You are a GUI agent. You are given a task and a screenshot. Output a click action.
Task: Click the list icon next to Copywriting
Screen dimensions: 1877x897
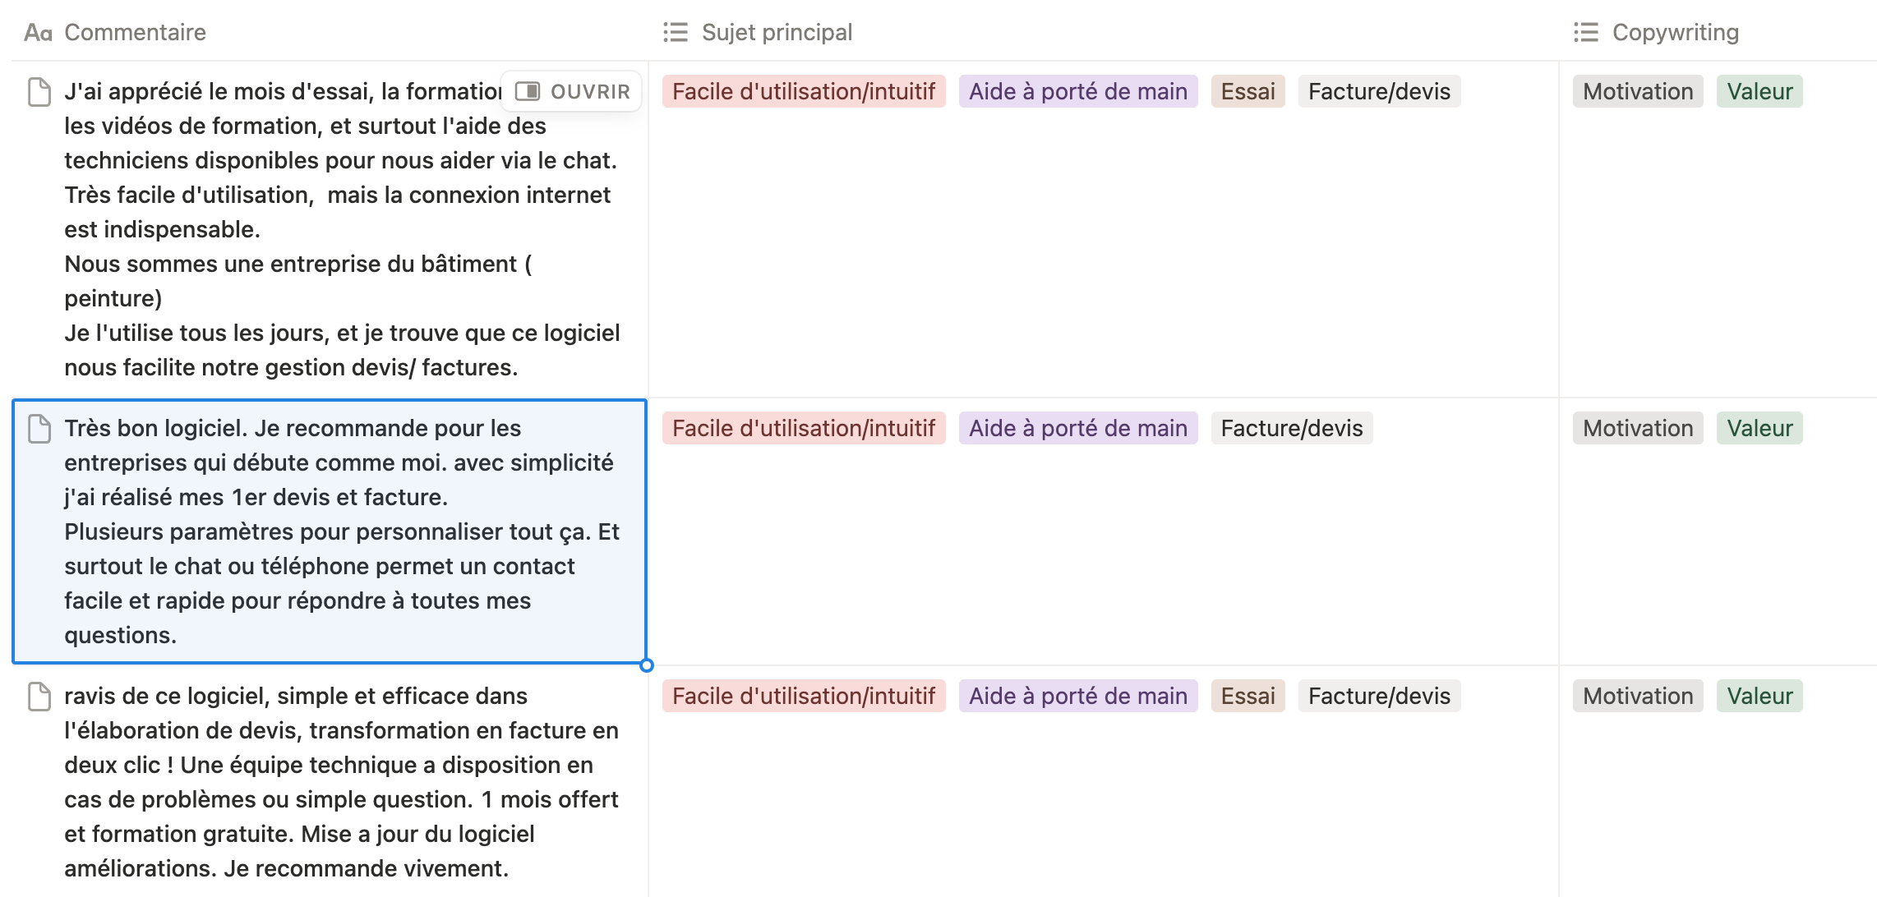[x=1586, y=33]
